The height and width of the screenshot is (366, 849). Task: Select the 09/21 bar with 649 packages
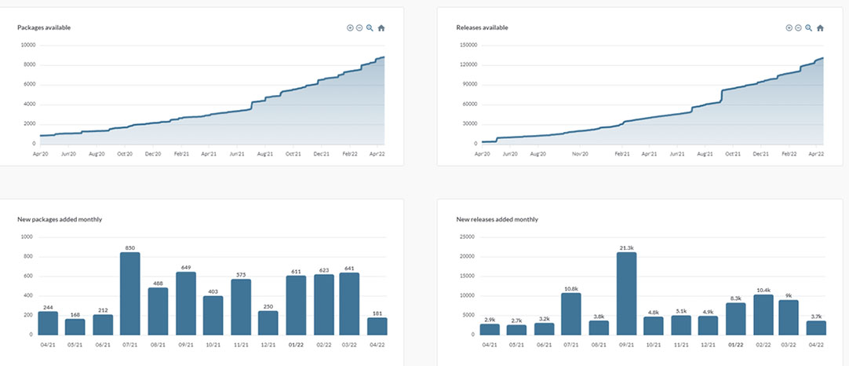click(186, 303)
